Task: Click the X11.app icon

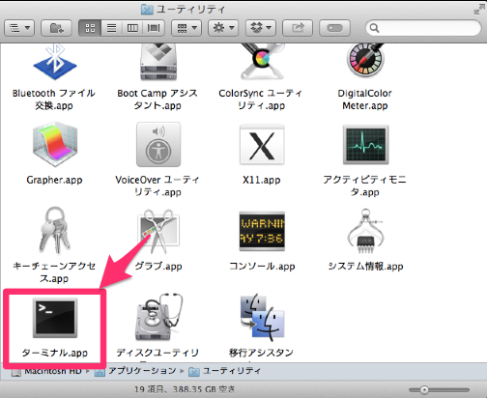Action: tap(262, 145)
